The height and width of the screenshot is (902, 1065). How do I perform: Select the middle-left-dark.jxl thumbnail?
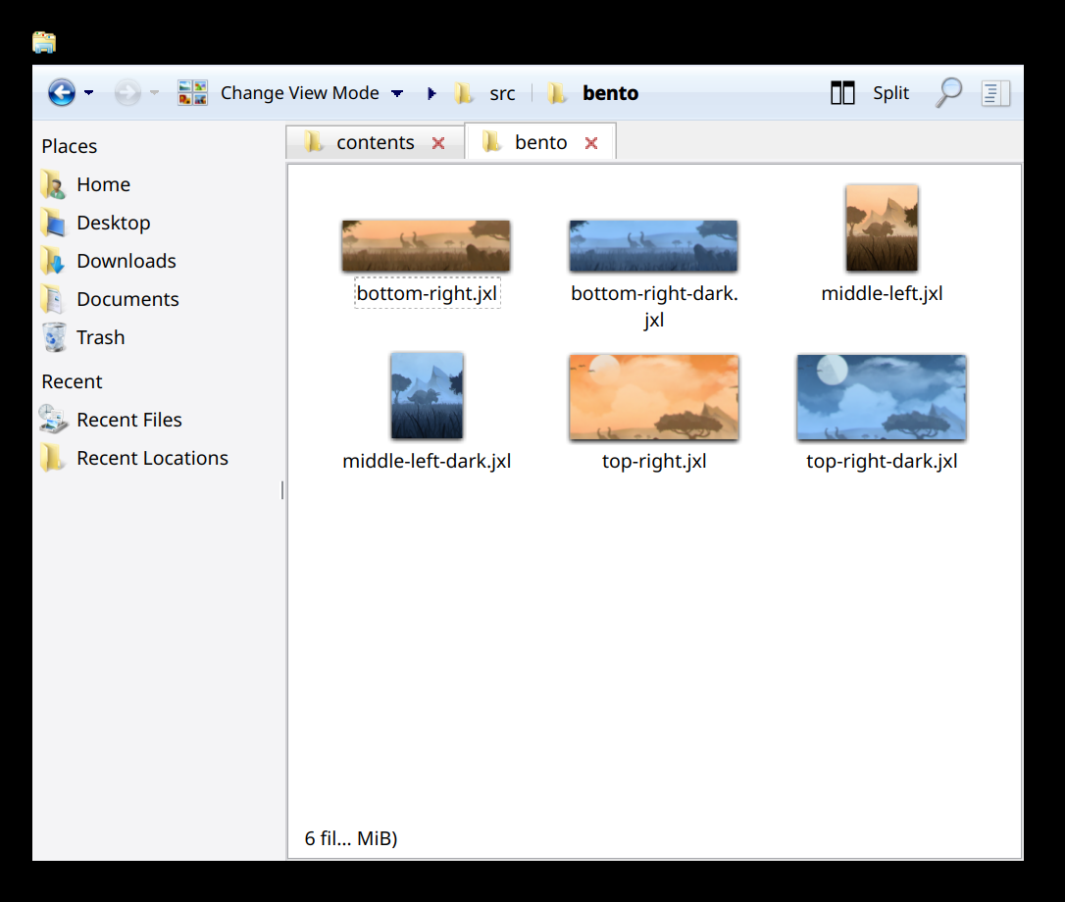[x=427, y=396]
